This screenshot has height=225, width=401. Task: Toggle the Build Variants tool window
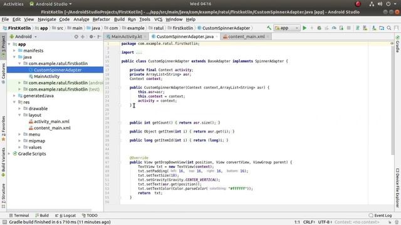coord(3,162)
